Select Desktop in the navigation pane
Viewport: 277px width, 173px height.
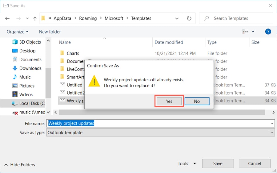[24, 51]
